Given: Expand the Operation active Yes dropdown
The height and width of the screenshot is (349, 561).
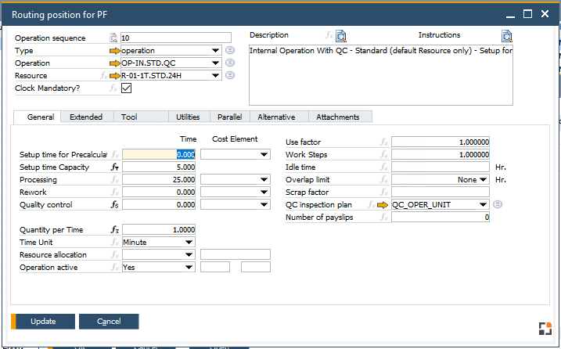Looking at the screenshot, I should tap(189, 268).
